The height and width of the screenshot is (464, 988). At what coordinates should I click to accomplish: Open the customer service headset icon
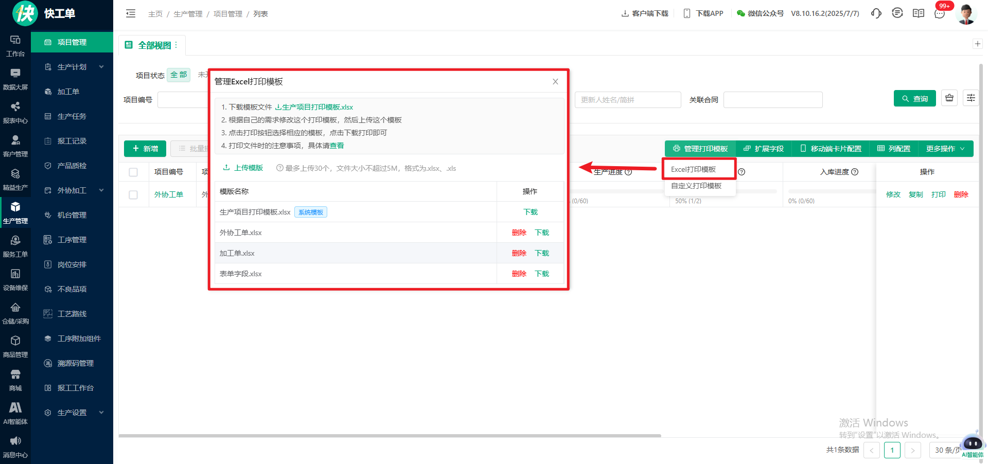point(876,13)
